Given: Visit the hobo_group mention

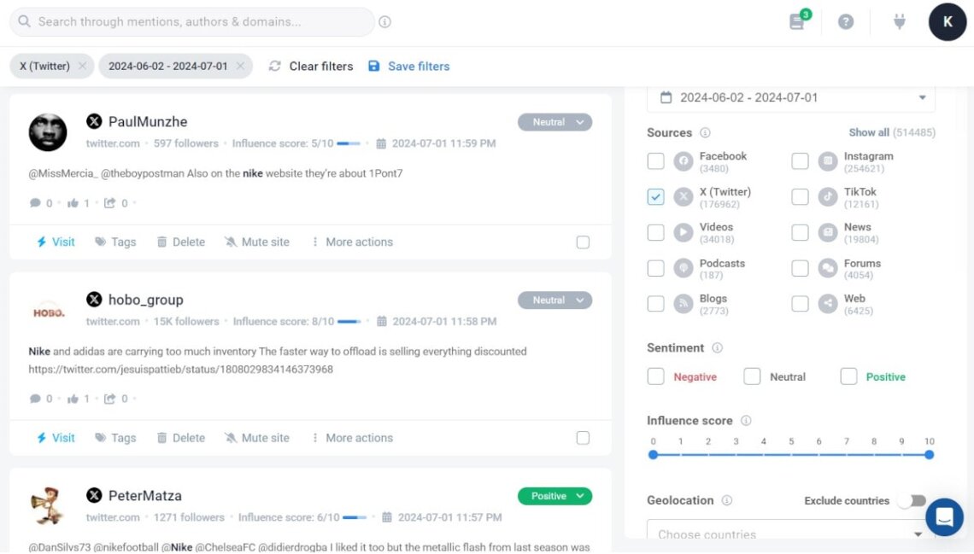Looking at the screenshot, I should 56,438.
